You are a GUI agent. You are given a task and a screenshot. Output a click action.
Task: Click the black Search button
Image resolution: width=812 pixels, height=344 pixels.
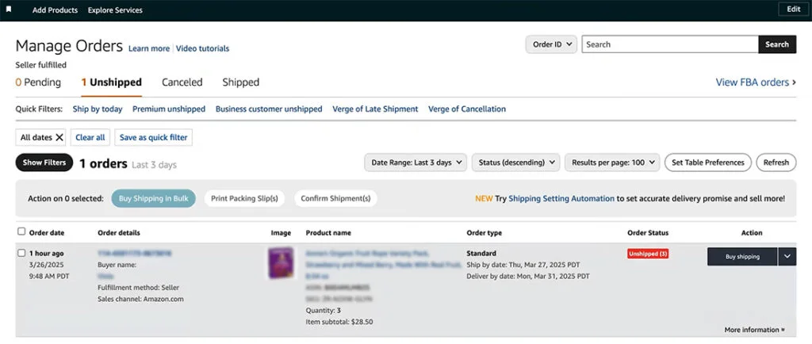[777, 44]
